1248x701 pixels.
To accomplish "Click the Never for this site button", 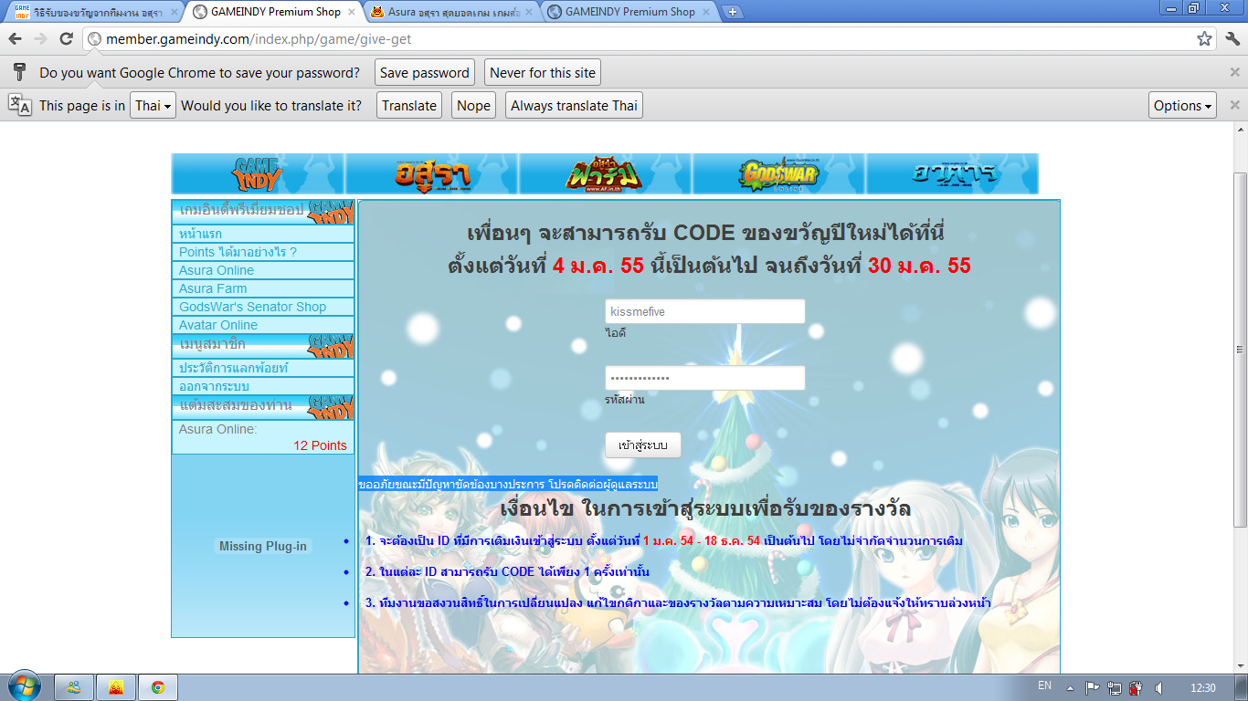I will 542,73.
